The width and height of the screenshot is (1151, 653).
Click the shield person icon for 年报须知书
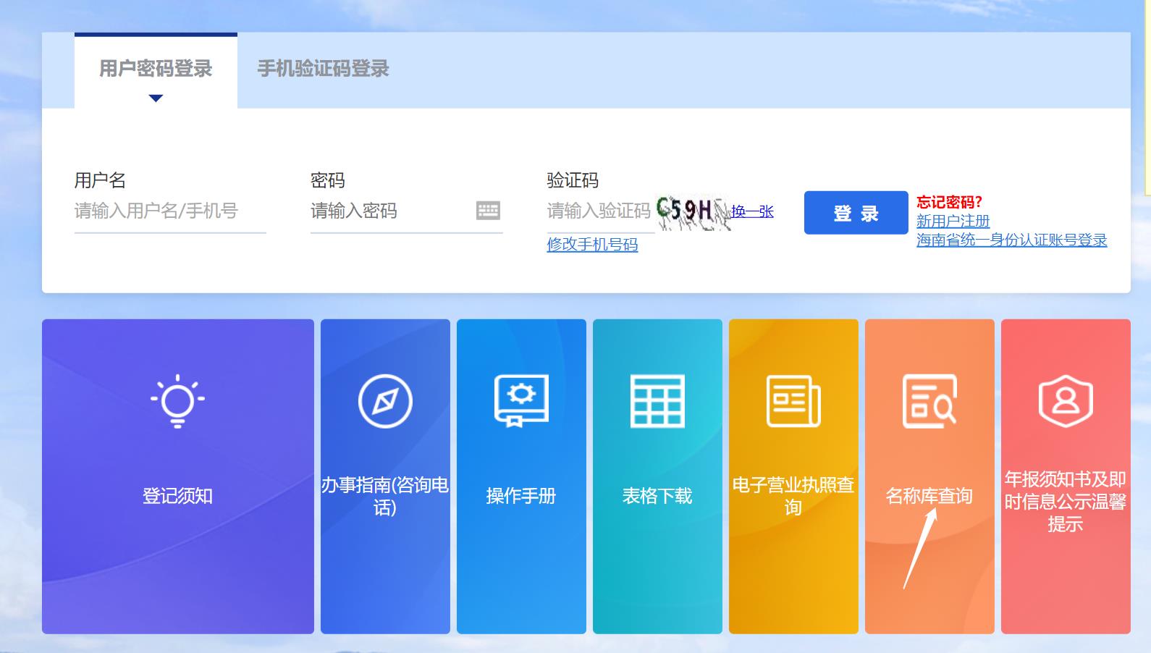tap(1066, 401)
